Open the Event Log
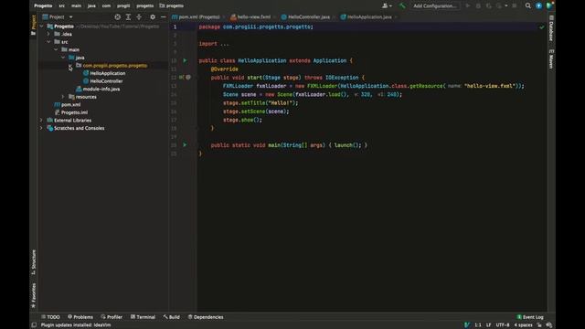This screenshot has height=329, width=585. coord(530,317)
